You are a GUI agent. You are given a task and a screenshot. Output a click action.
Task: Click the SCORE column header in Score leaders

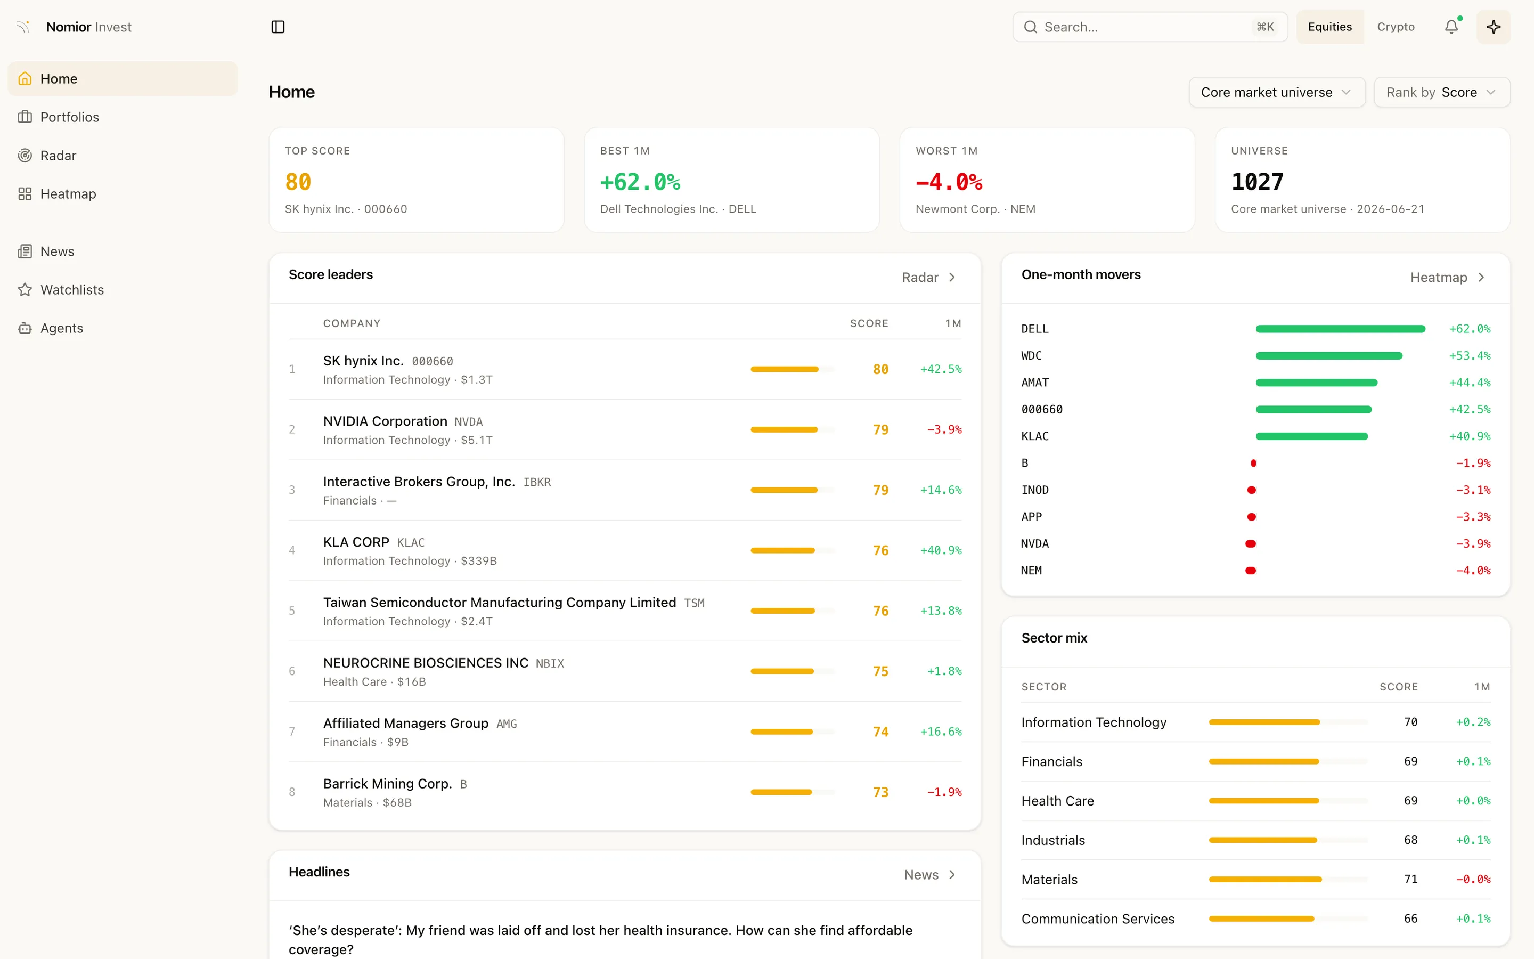pos(869,323)
